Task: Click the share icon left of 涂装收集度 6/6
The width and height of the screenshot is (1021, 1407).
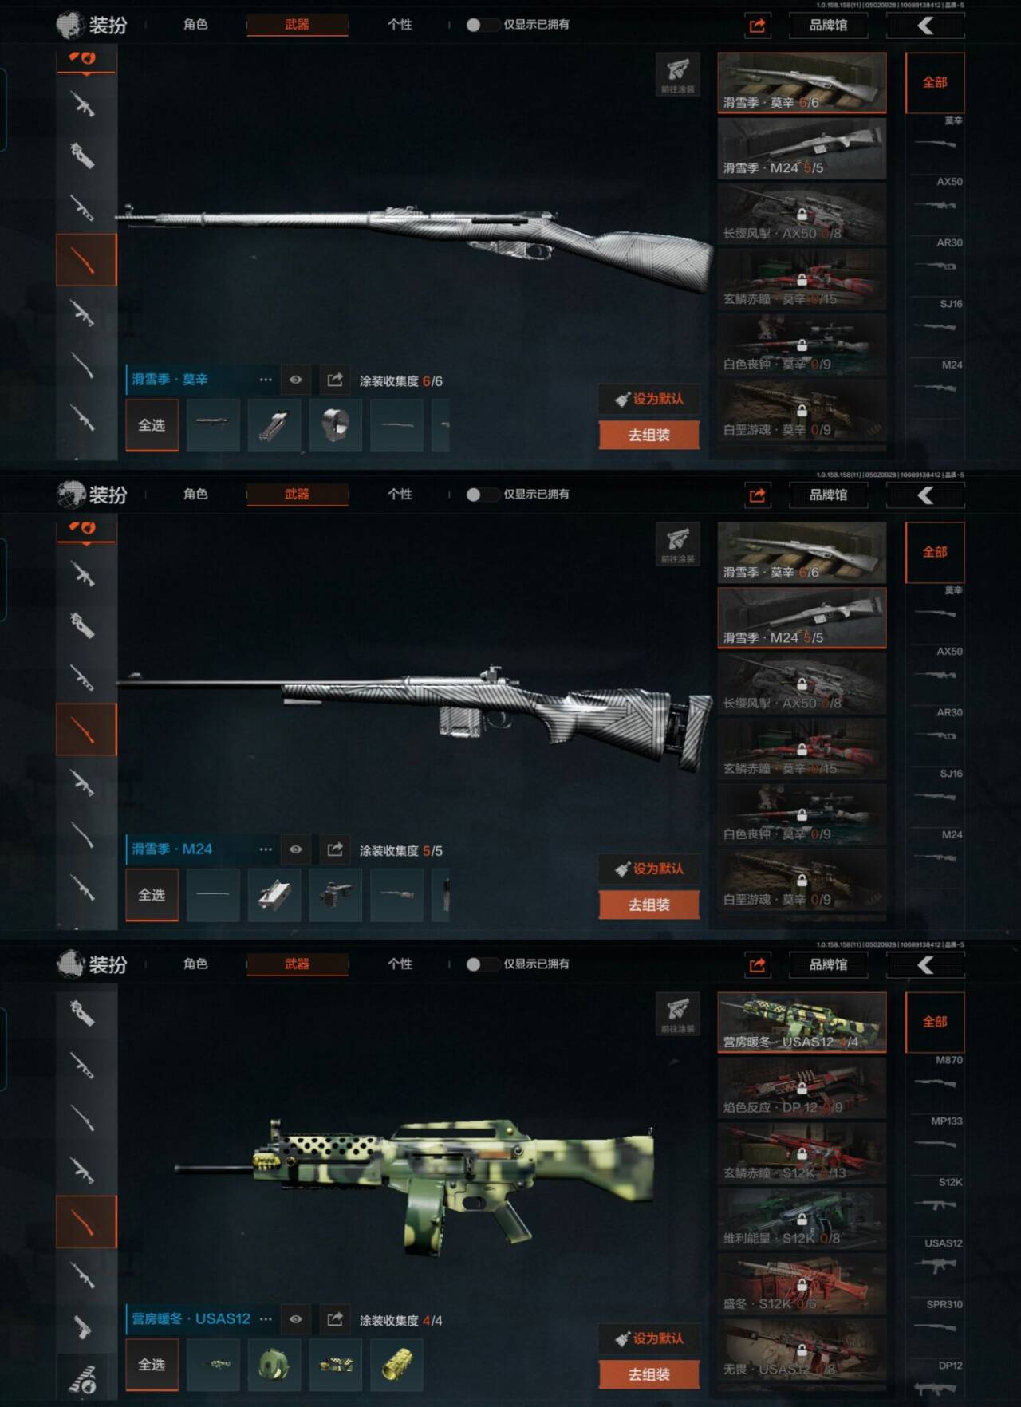Action: tap(335, 380)
